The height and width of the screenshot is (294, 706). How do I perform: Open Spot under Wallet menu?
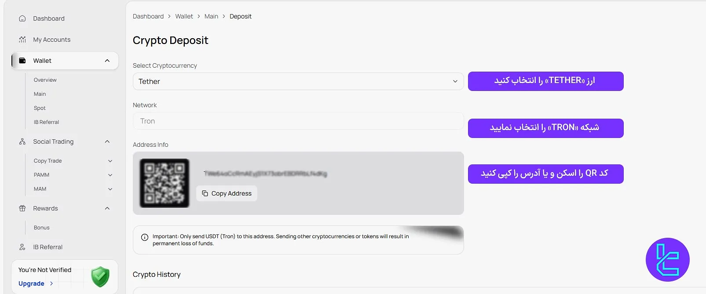pyautogui.click(x=40, y=108)
